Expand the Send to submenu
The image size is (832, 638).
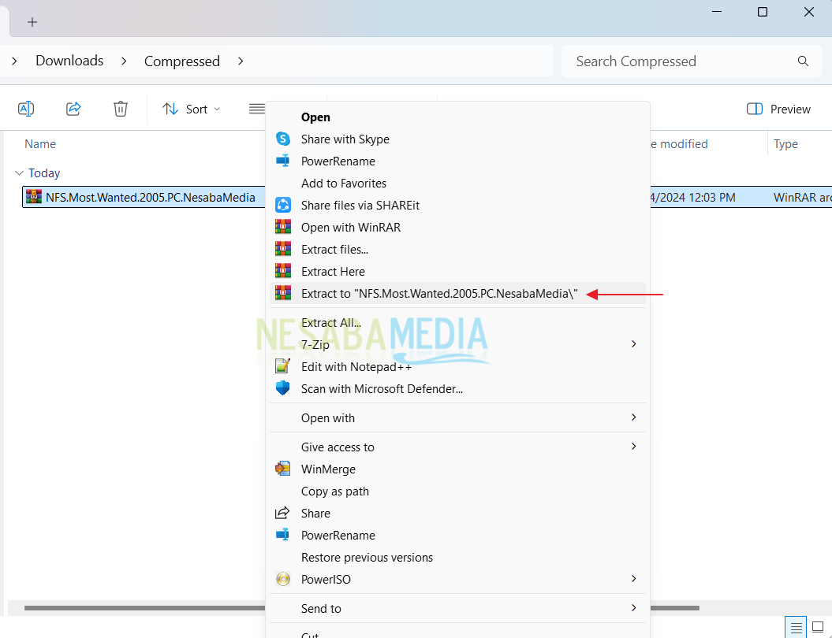457,609
